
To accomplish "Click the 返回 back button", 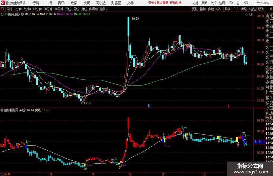I will pos(261,9).
